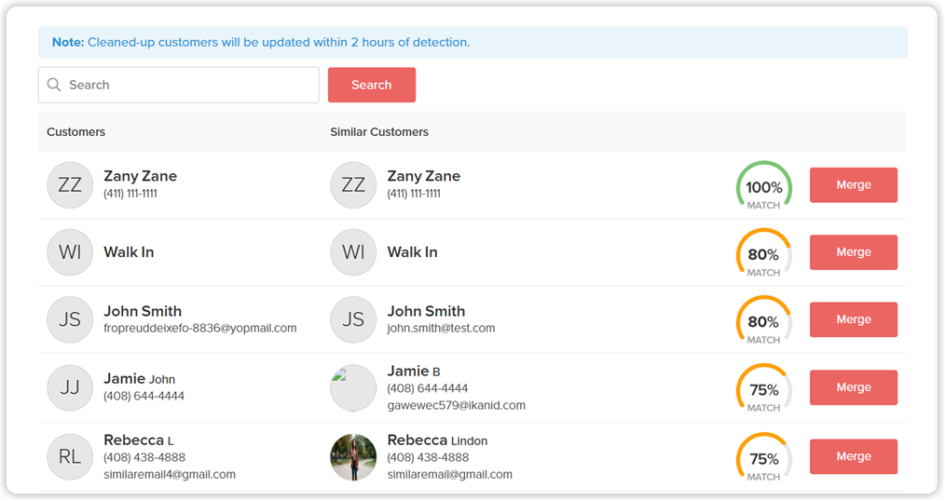This screenshot has width=945, height=501.
Task: Click email similaremail@gmail.com
Action: [449, 475]
